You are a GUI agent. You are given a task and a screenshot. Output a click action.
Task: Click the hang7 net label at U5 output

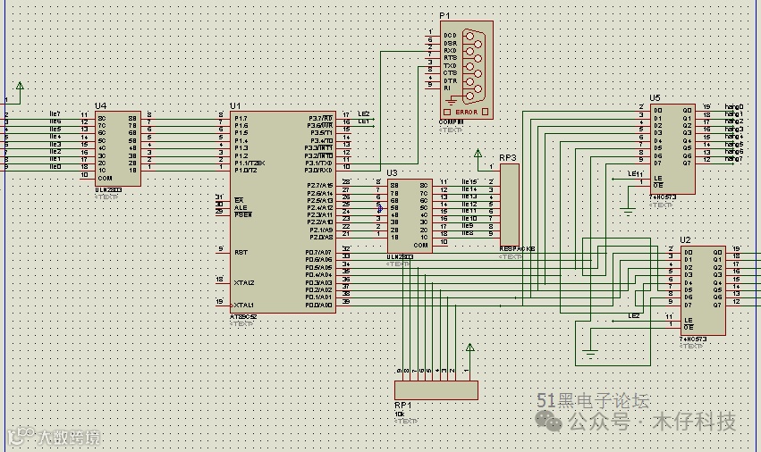(x=734, y=159)
